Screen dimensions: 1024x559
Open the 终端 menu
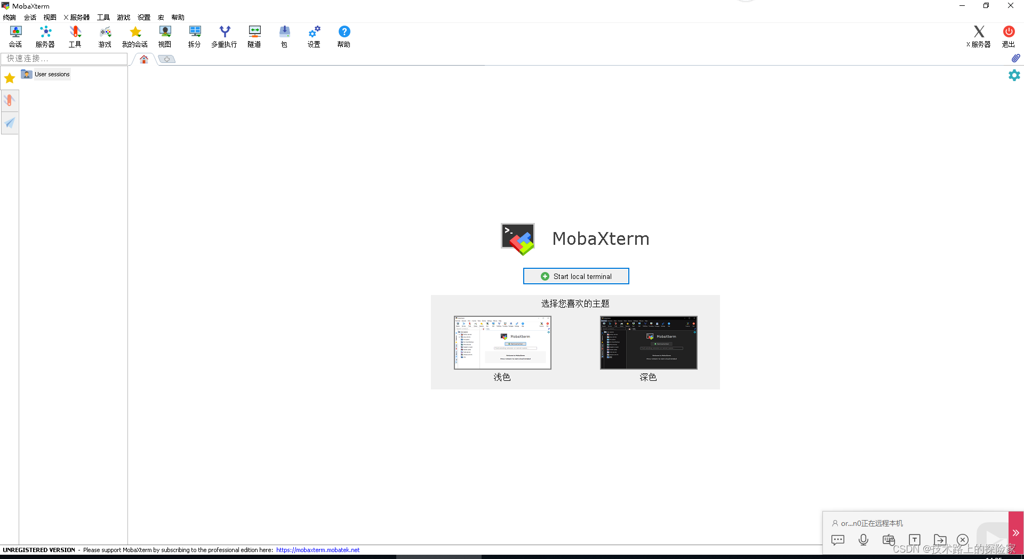point(10,18)
